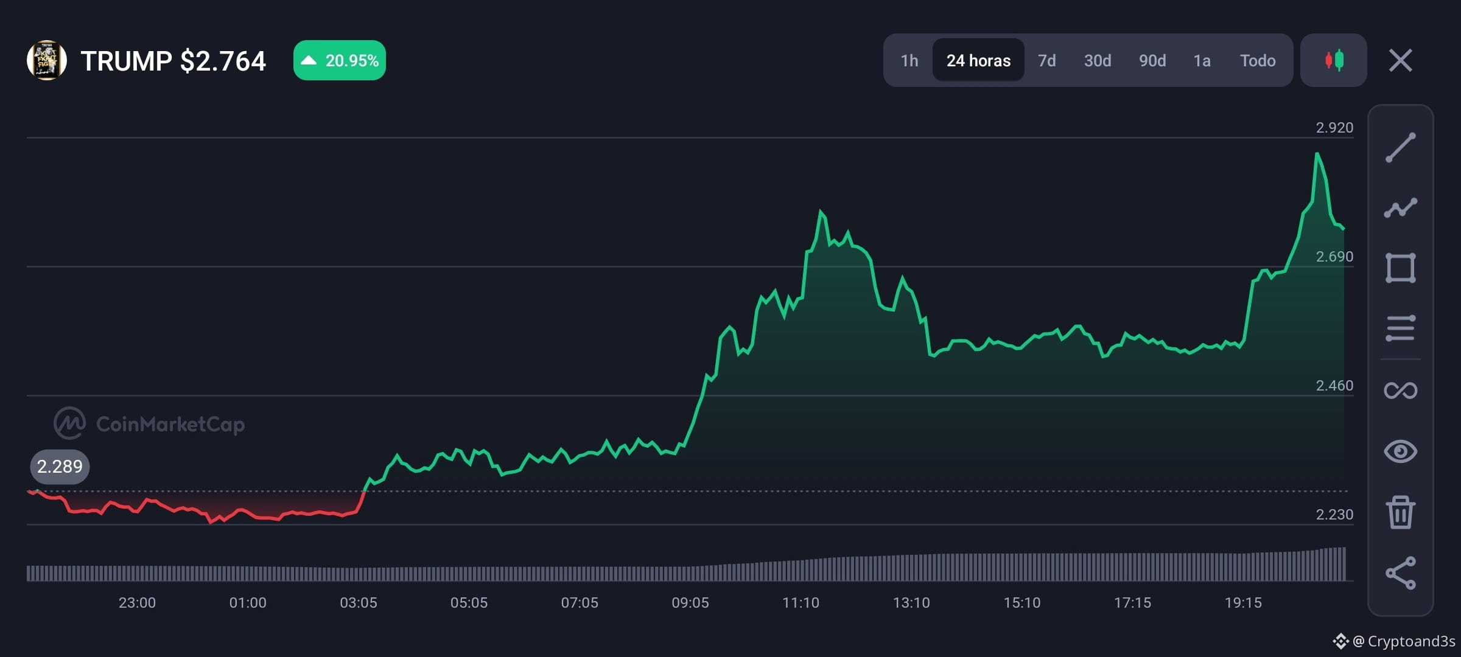Select the trend line drawing tool

(x=1400, y=148)
